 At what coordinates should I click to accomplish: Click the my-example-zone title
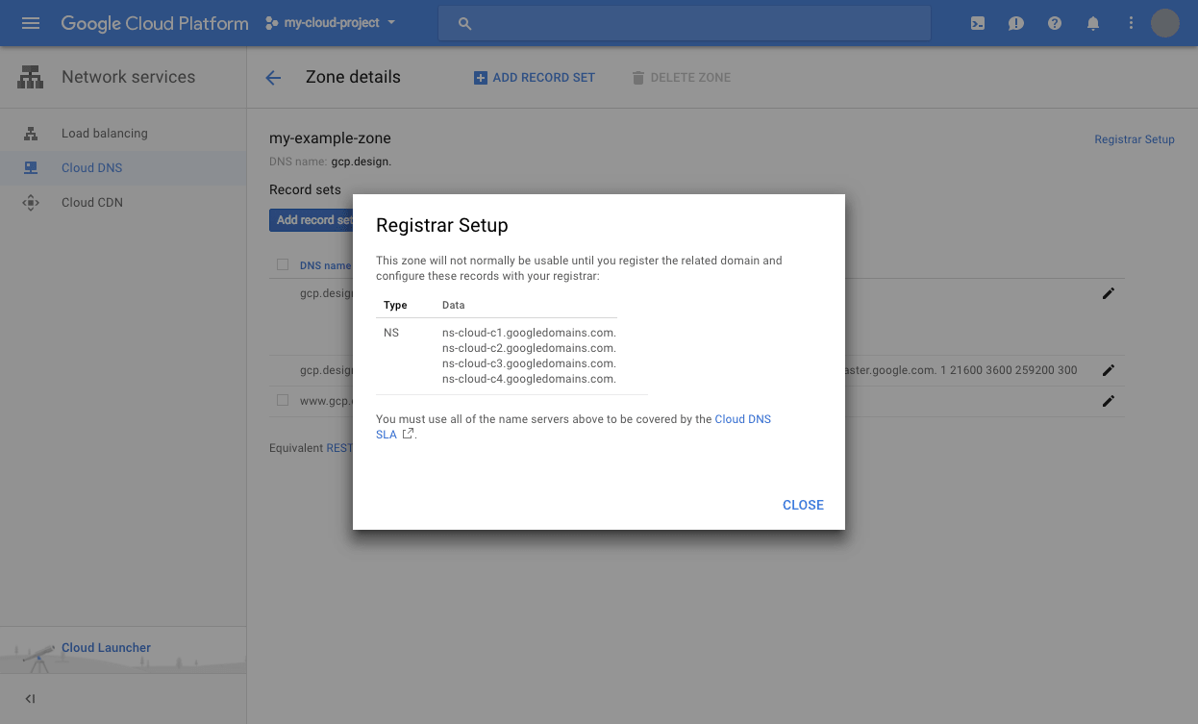[x=330, y=138]
